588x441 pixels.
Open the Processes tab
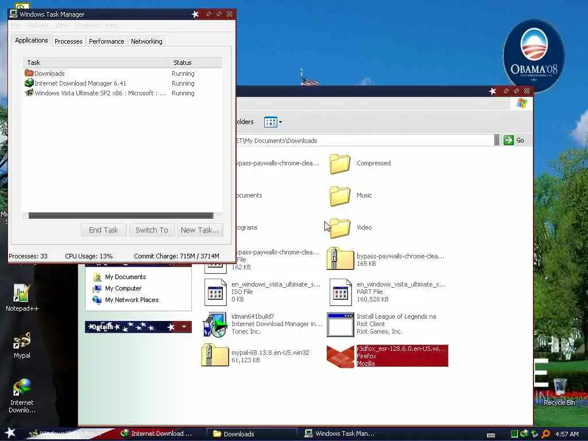click(68, 41)
